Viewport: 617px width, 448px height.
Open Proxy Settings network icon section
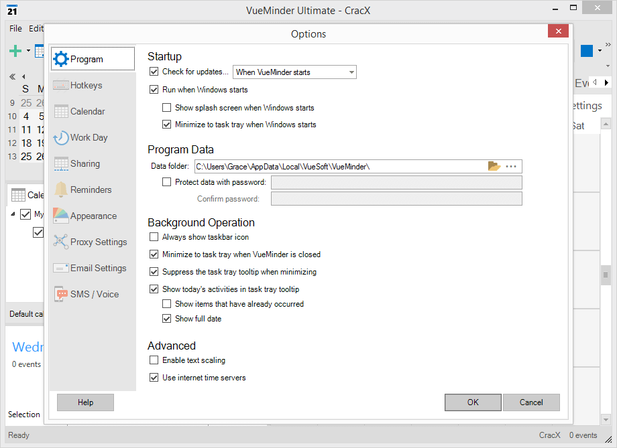click(x=61, y=242)
